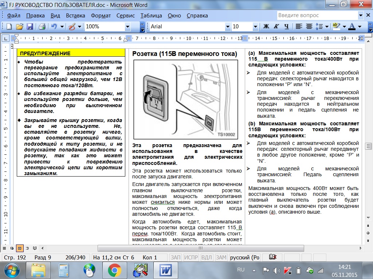Click the Undo arrow icon
This screenshot has height=279, width=373.
pyautogui.click(x=54, y=27)
